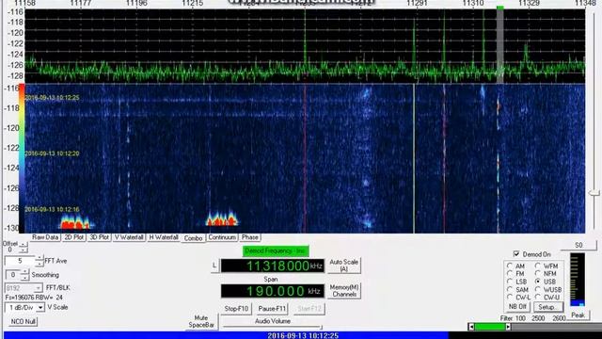
Task: Click the left arrow of the filter bar
Action: pyautogui.click(x=471, y=327)
